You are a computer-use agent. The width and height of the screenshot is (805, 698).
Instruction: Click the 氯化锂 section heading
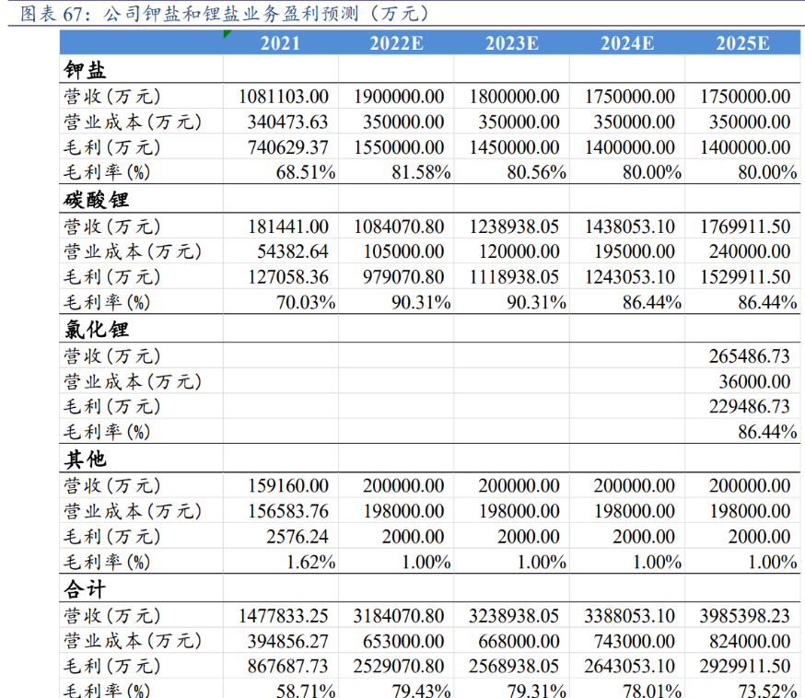(97, 330)
